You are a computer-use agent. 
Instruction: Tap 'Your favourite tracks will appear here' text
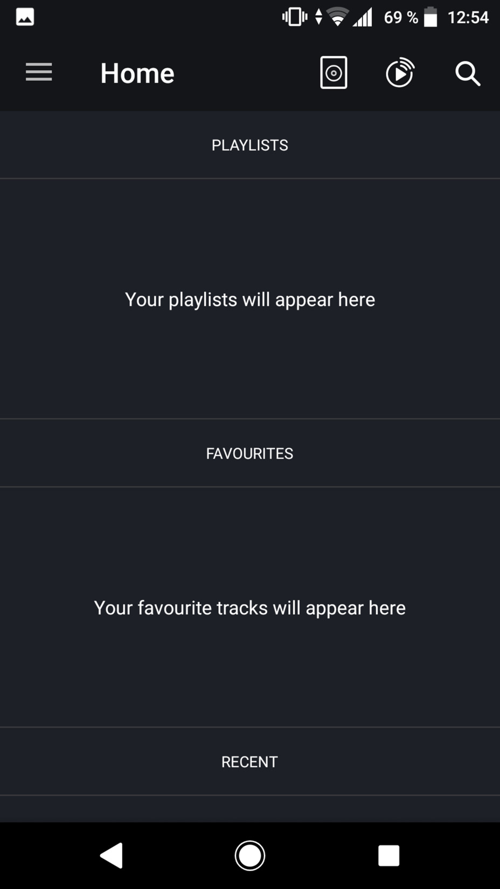[250, 608]
